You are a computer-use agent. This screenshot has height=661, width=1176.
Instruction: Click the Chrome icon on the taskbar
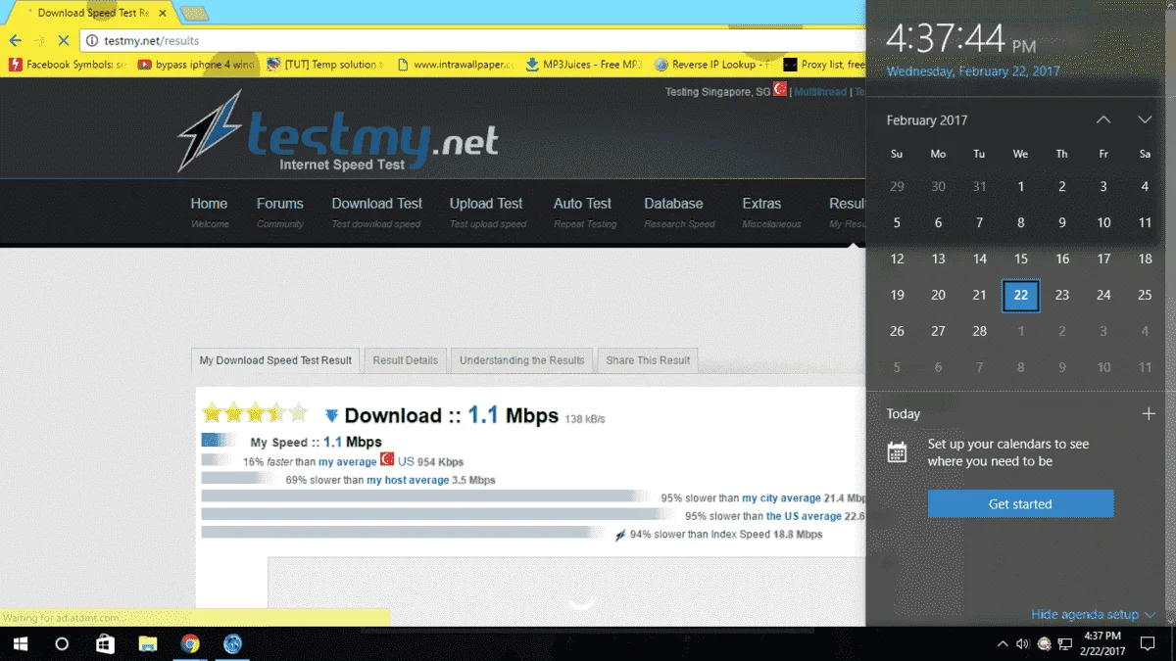point(190,643)
